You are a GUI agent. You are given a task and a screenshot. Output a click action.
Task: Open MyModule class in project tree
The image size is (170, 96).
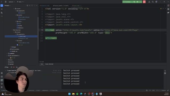20,28
